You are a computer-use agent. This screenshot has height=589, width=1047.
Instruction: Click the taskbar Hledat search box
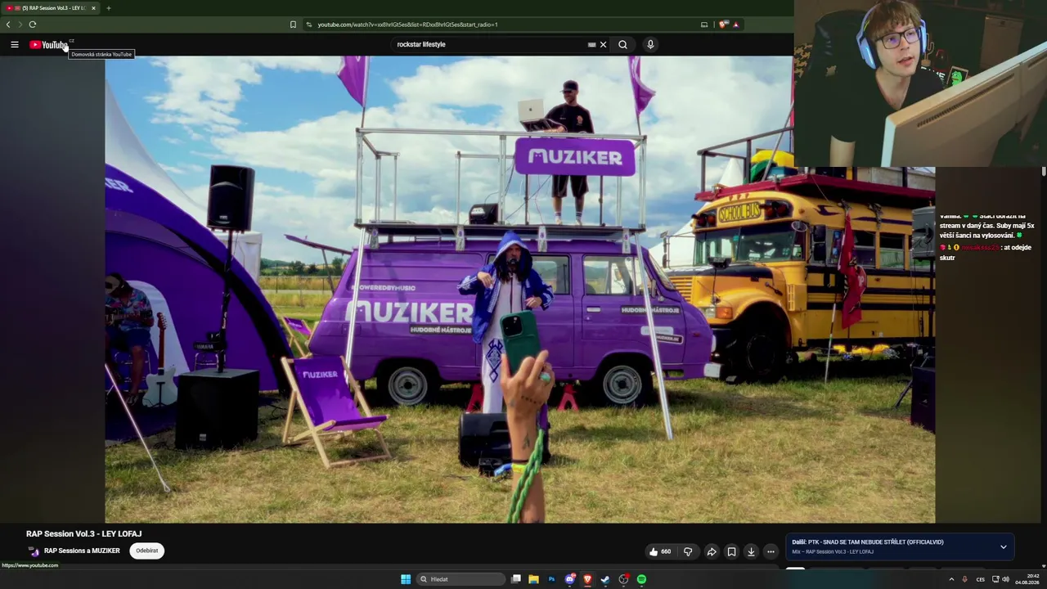tap(461, 579)
